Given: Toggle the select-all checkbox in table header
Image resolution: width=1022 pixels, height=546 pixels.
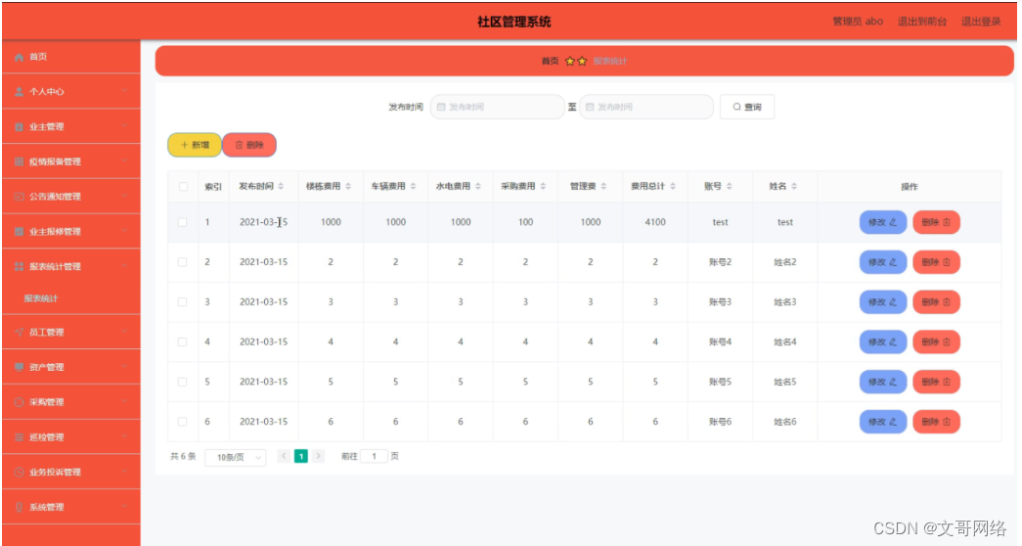Looking at the screenshot, I should pyautogui.click(x=183, y=187).
